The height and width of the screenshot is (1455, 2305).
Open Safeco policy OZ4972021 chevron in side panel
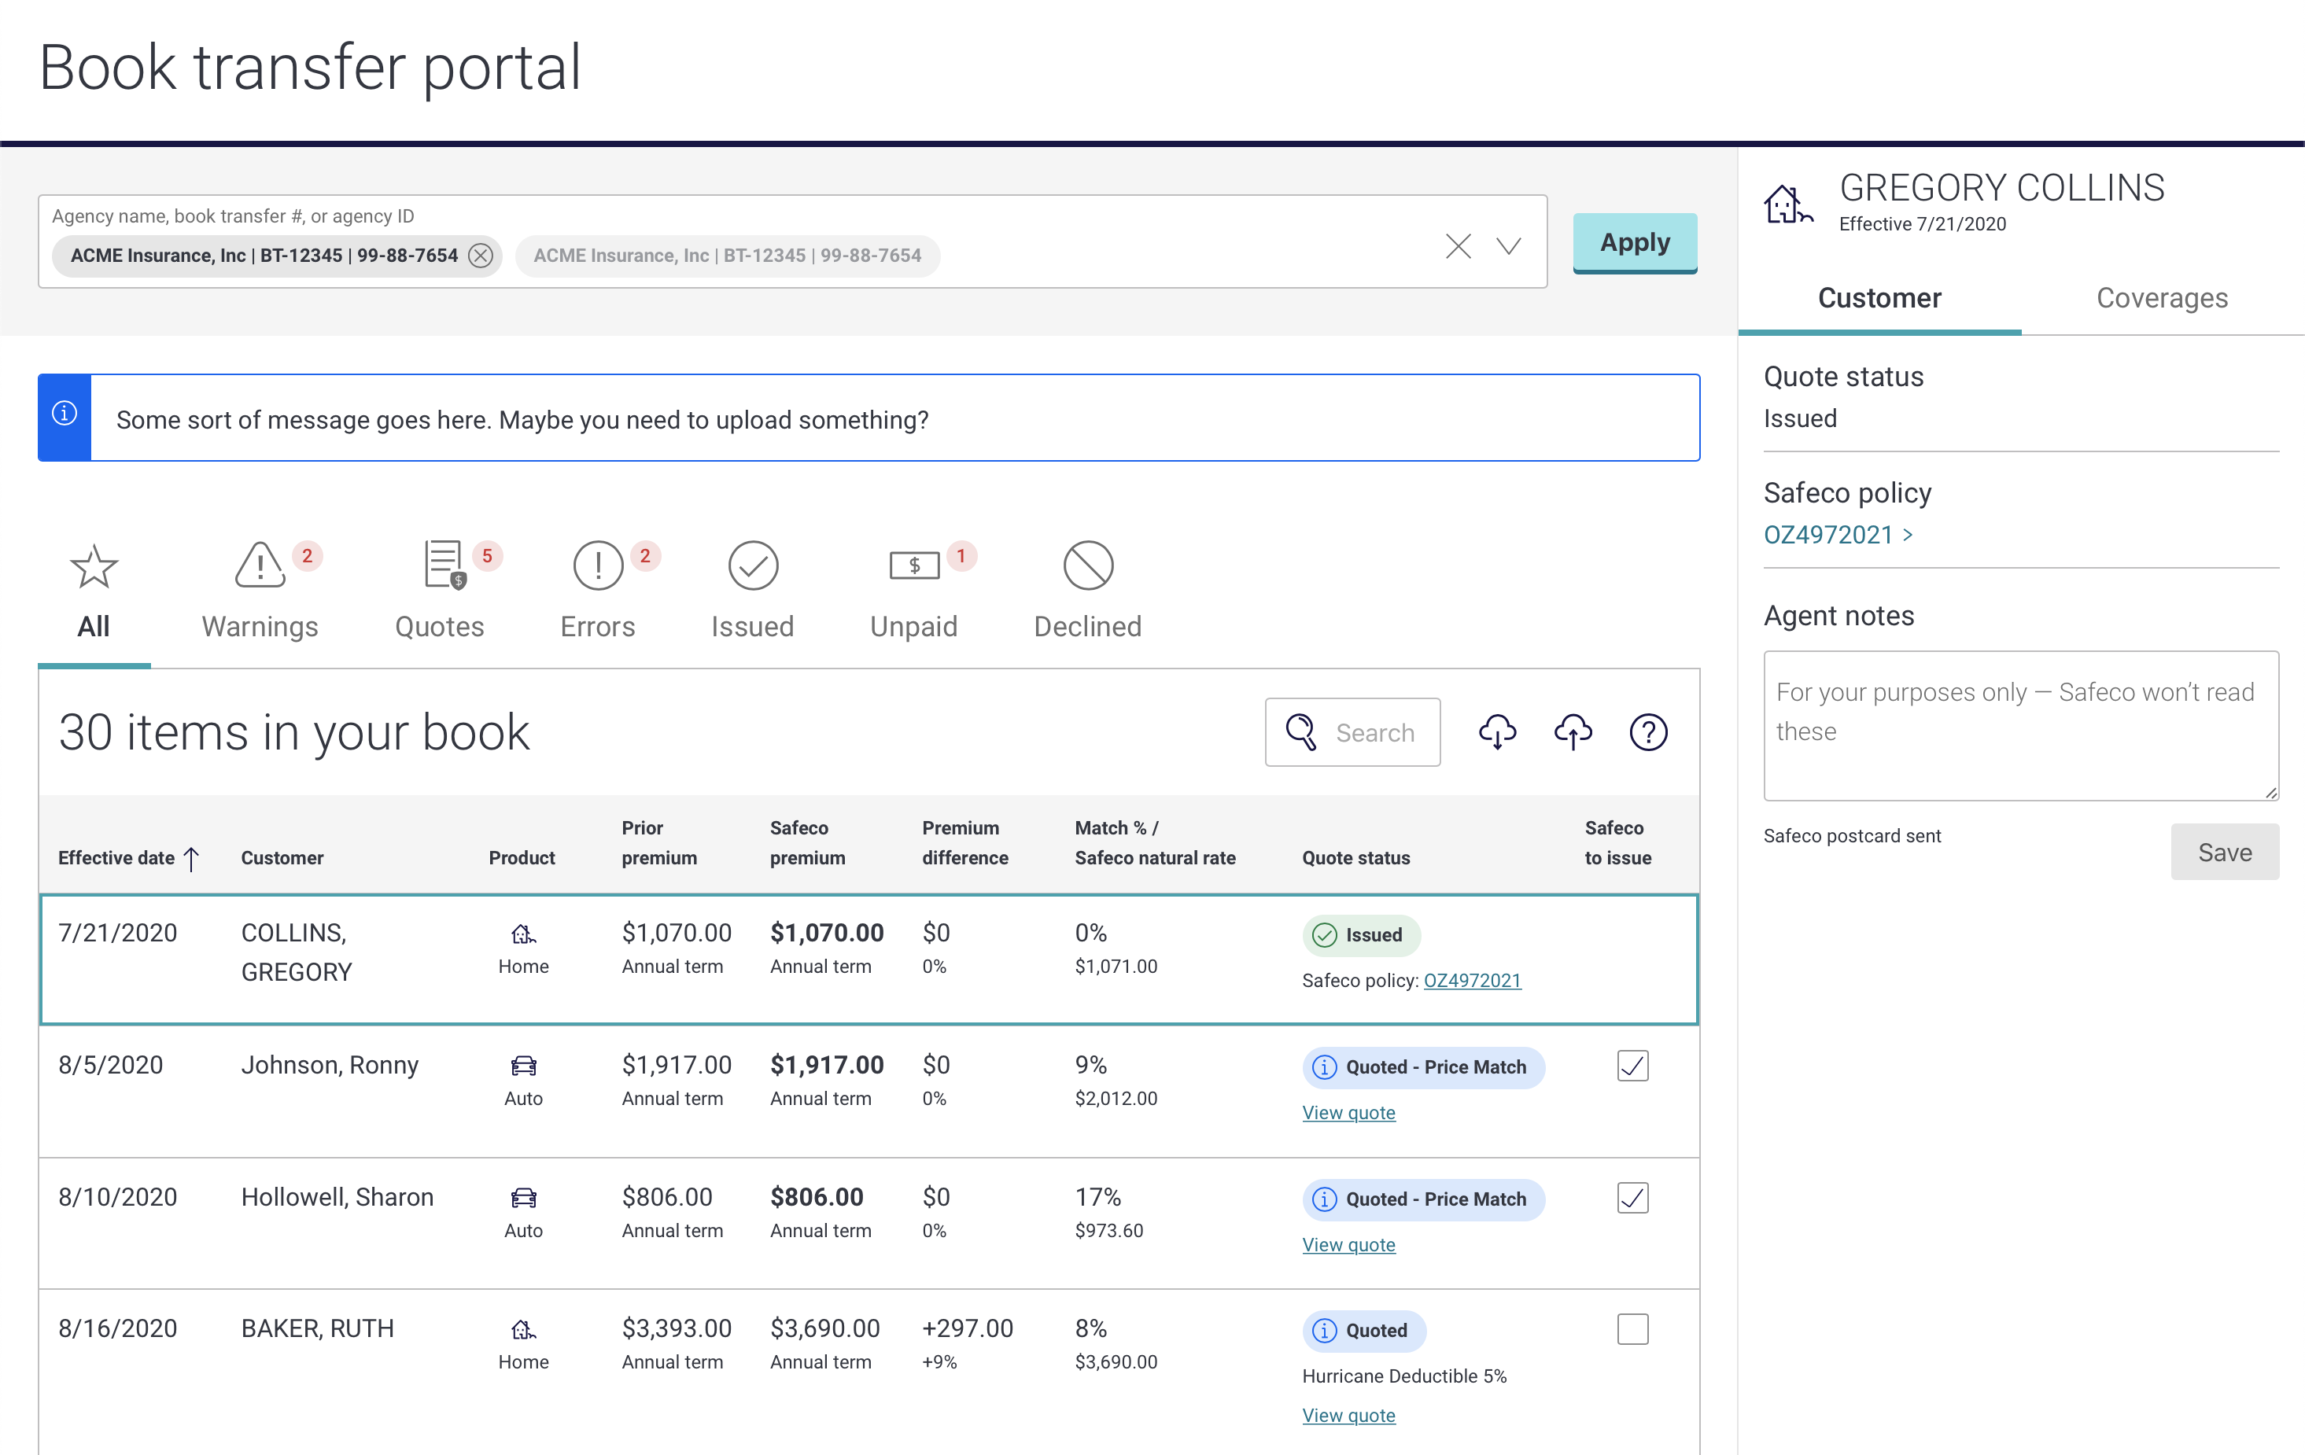[1907, 534]
